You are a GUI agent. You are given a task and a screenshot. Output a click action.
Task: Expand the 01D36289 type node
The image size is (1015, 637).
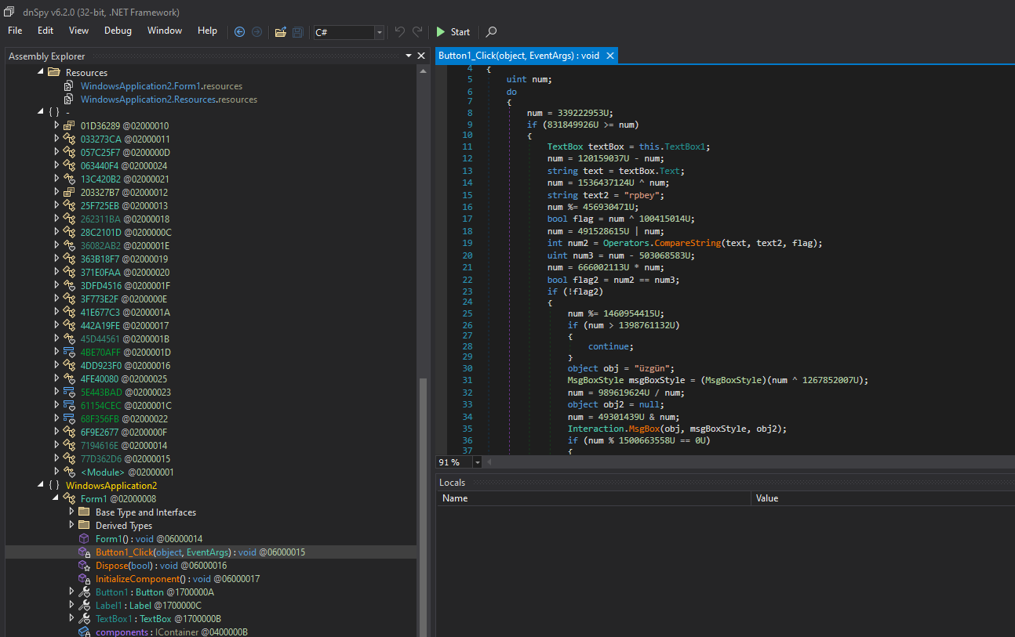56,125
